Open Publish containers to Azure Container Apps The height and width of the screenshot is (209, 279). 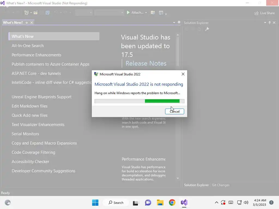(x=50, y=64)
